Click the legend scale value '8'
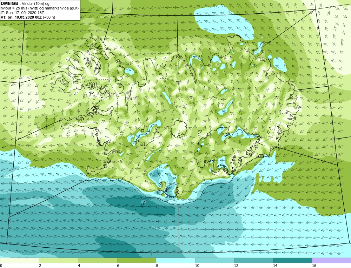Screen dimensions: 351x268 tap(157, 266)
